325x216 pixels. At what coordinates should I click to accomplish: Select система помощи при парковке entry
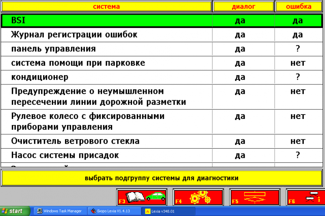coord(106,63)
